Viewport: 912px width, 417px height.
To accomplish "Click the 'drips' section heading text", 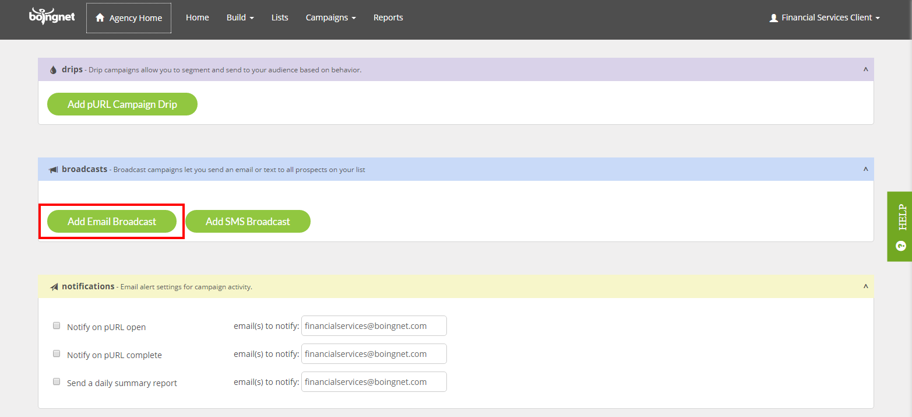I will click(x=72, y=69).
